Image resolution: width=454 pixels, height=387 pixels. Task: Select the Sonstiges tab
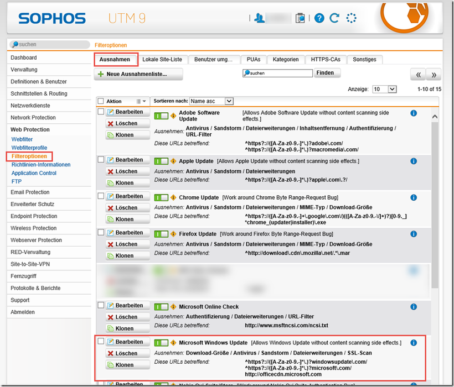[364, 60]
